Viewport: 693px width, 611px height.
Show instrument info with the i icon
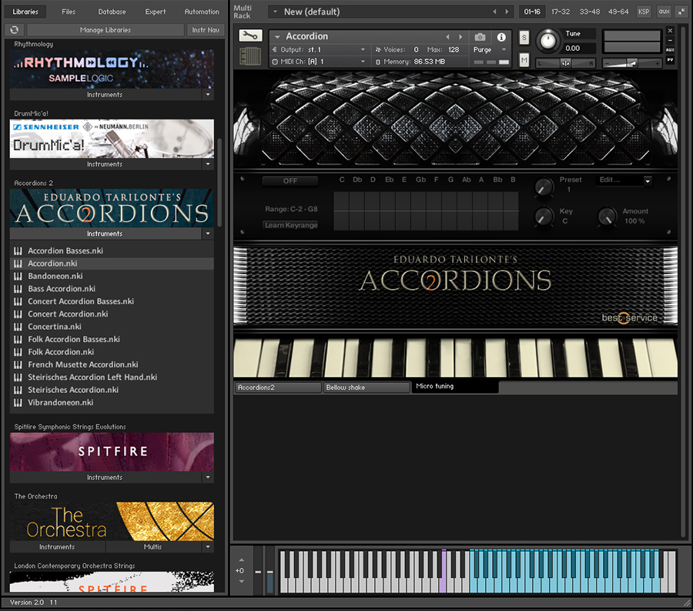(501, 37)
